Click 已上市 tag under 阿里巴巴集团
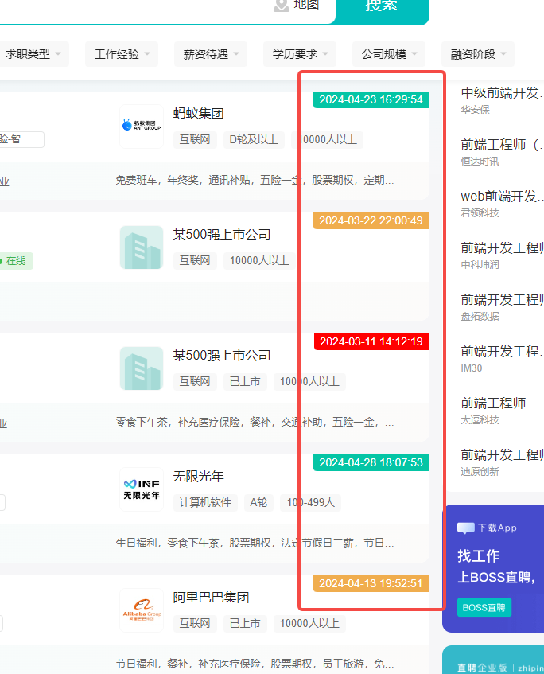 pos(245,623)
